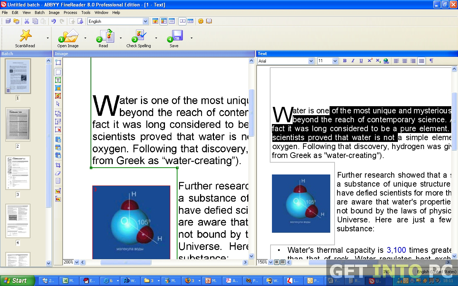The width and height of the screenshot is (458, 286).
Task: Open the Arial font name dropdown
Action: (x=311, y=61)
